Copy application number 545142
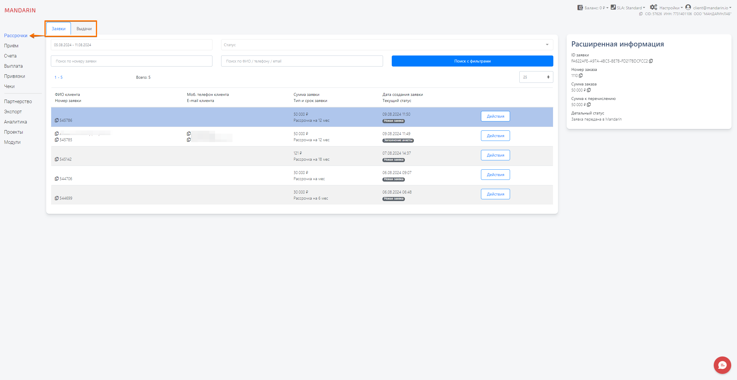 click(57, 159)
